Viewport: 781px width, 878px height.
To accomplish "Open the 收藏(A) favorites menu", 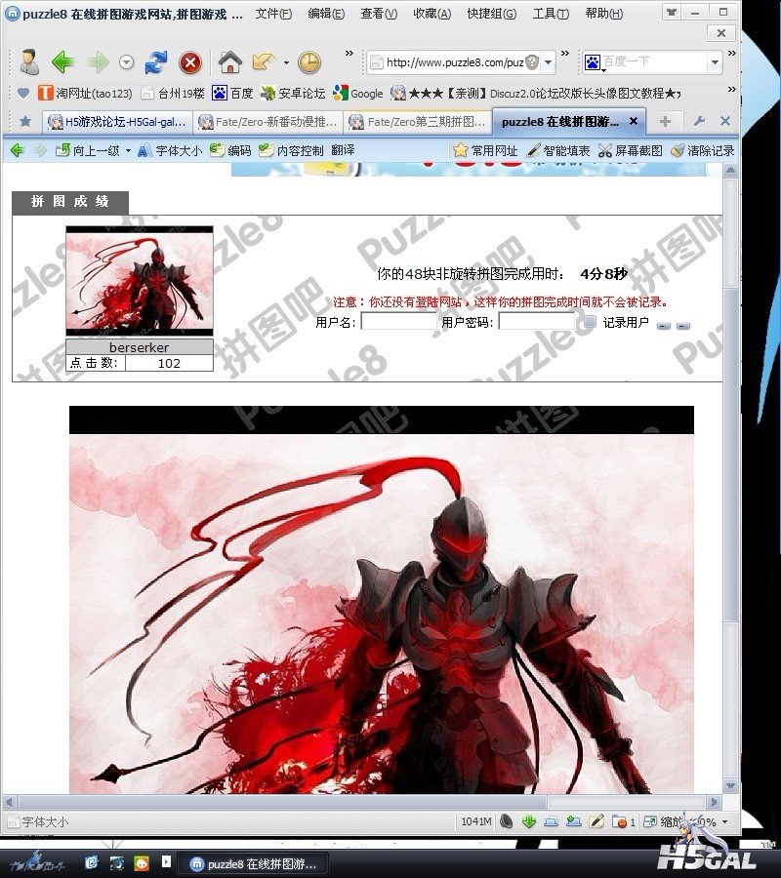I will tap(432, 14).
